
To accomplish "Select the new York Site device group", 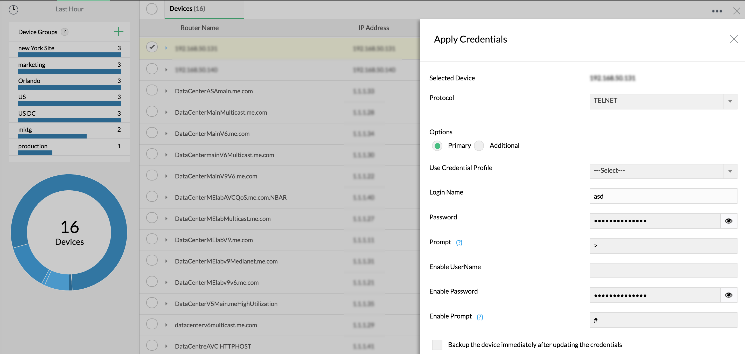I will [x=36, y=48].
